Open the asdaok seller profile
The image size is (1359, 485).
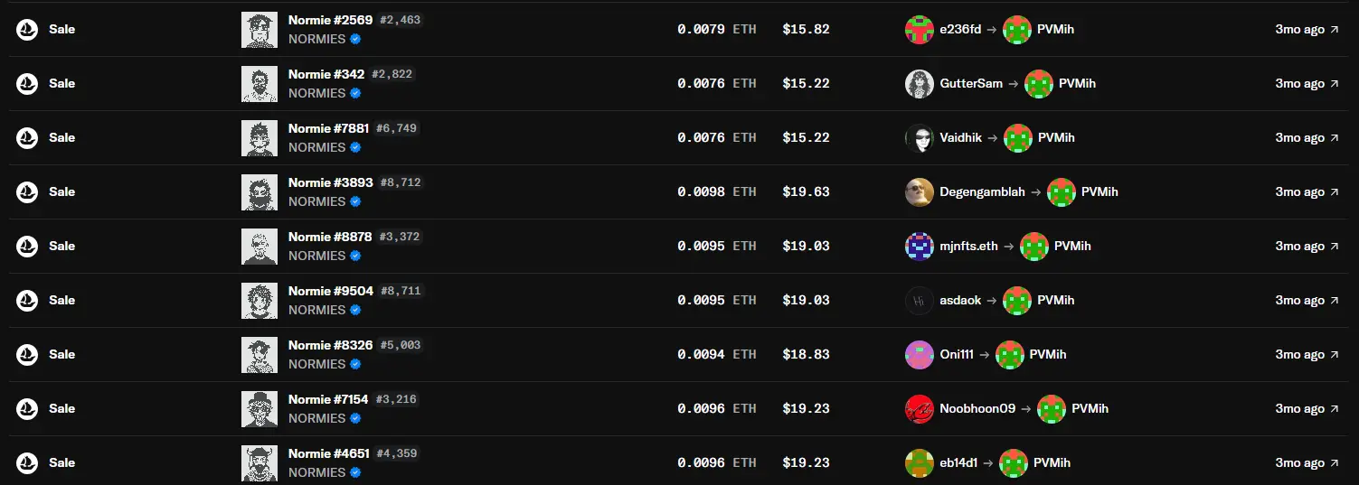(x=960, y=301)
